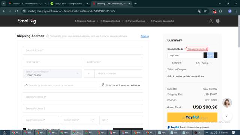Click the taskbar clock showing 9:52 a.m.
240x135 pixels.
click(x=223, y=132)
